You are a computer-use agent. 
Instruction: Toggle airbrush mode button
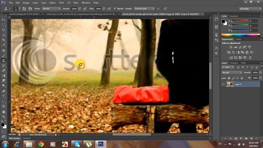click(x=109, y=9)
